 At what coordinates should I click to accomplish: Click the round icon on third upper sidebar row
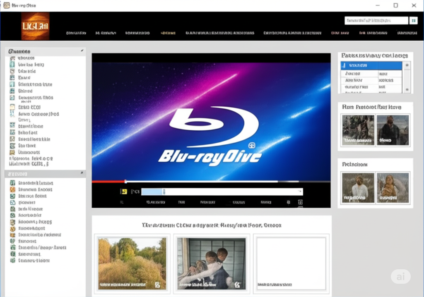pos(12,71)
